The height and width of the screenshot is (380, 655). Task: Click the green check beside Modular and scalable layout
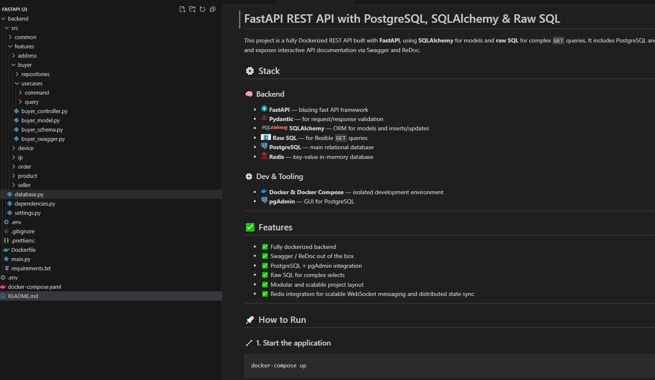click(x=265, y=285)
